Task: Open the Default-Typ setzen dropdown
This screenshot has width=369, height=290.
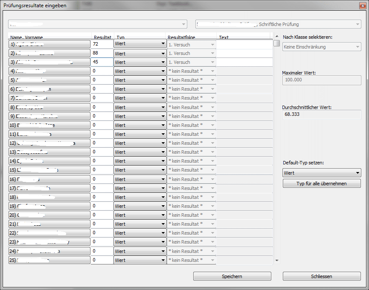Action: [322, 173]
